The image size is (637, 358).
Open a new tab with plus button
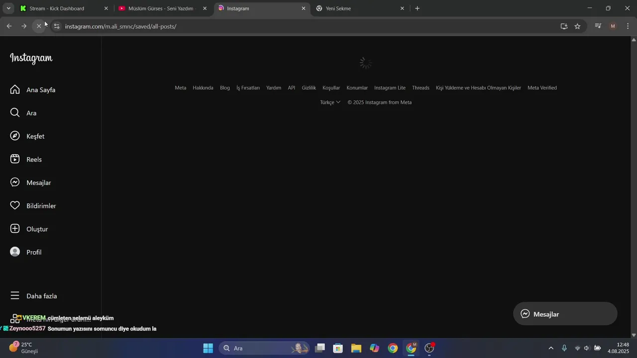pos(417,8)
